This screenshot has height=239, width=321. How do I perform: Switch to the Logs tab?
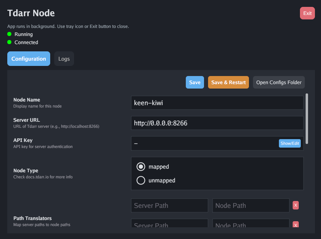pyautogui.click(x=64, y=59)
